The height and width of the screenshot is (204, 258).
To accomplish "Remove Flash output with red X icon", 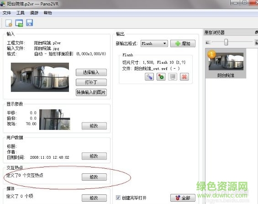I will (184, 77).
